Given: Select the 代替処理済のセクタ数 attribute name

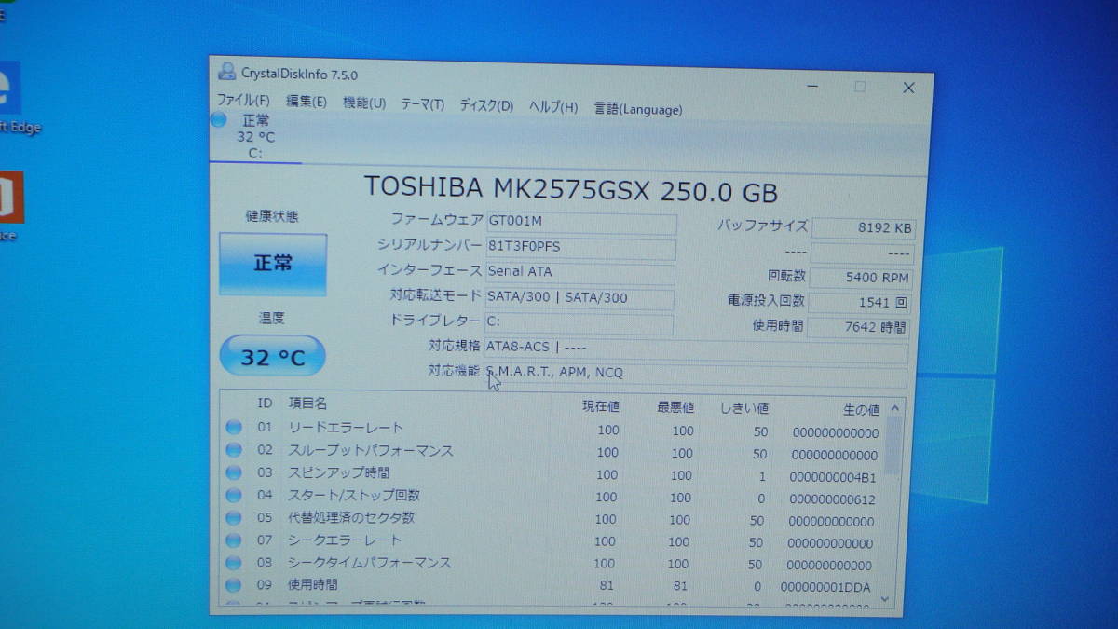Looking at the screenshot, I should pos(351,517).
